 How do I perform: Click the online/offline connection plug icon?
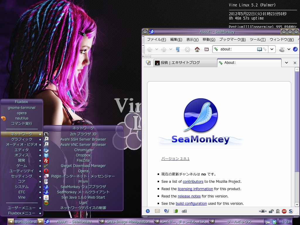point(263,211)
